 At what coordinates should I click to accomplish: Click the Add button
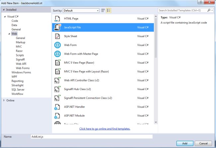[x=185, y=143]
